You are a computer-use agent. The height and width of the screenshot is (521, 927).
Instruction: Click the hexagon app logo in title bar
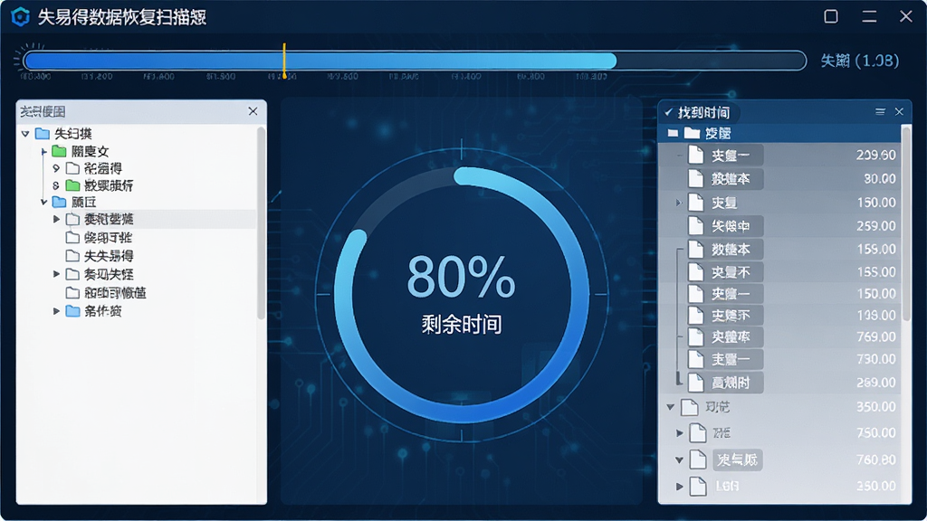(20, 16)
